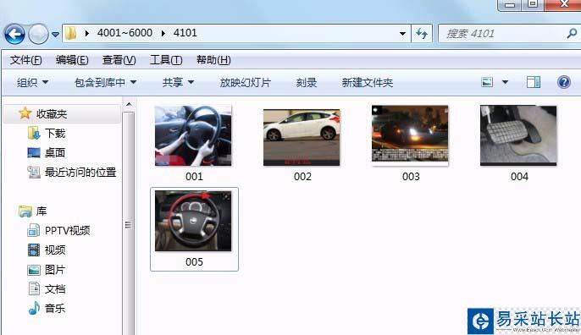
Task: Open 视频 library in sidebar
Action: coord(55,250)
